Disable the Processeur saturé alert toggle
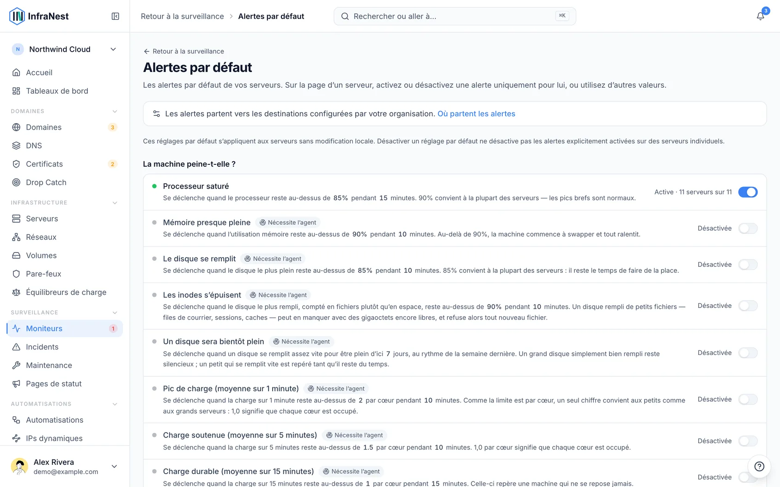This screenshot has height=487, width=780. pos(748,192)
